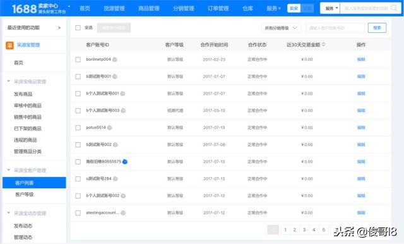The width and height of the screenshot is (404, 244).
Task: Open 订单管理 in top navigation
Action: pos(218,8)
